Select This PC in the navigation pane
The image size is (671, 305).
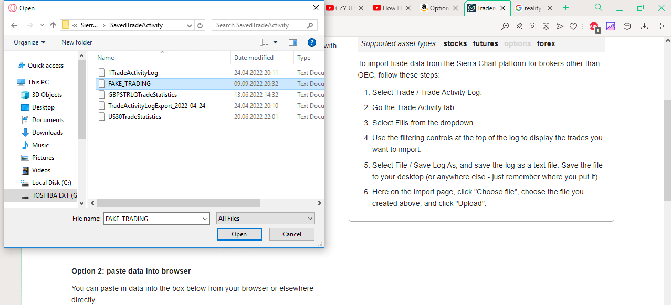38,82
